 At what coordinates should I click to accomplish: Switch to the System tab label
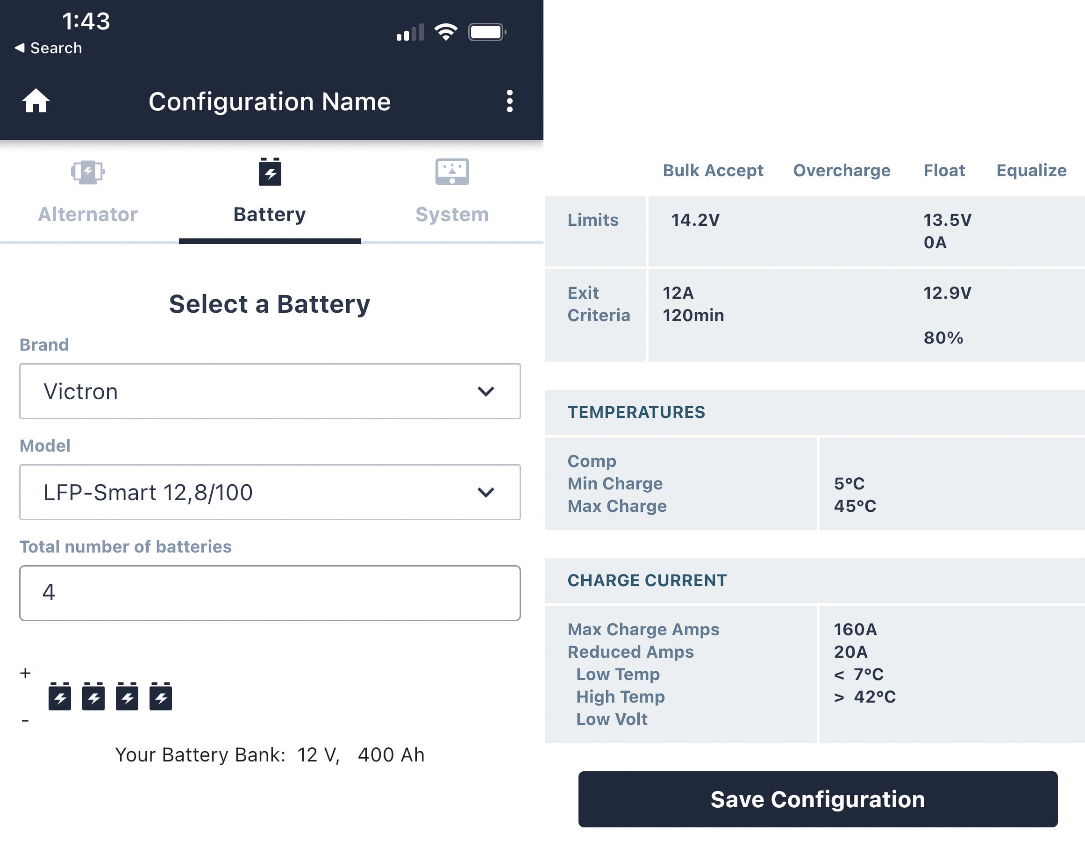[451, 214]
